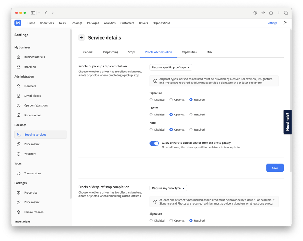Click the blue M app logo
Image resolution: width=303 pixels, height=241 pixels.
coord(18,23)
